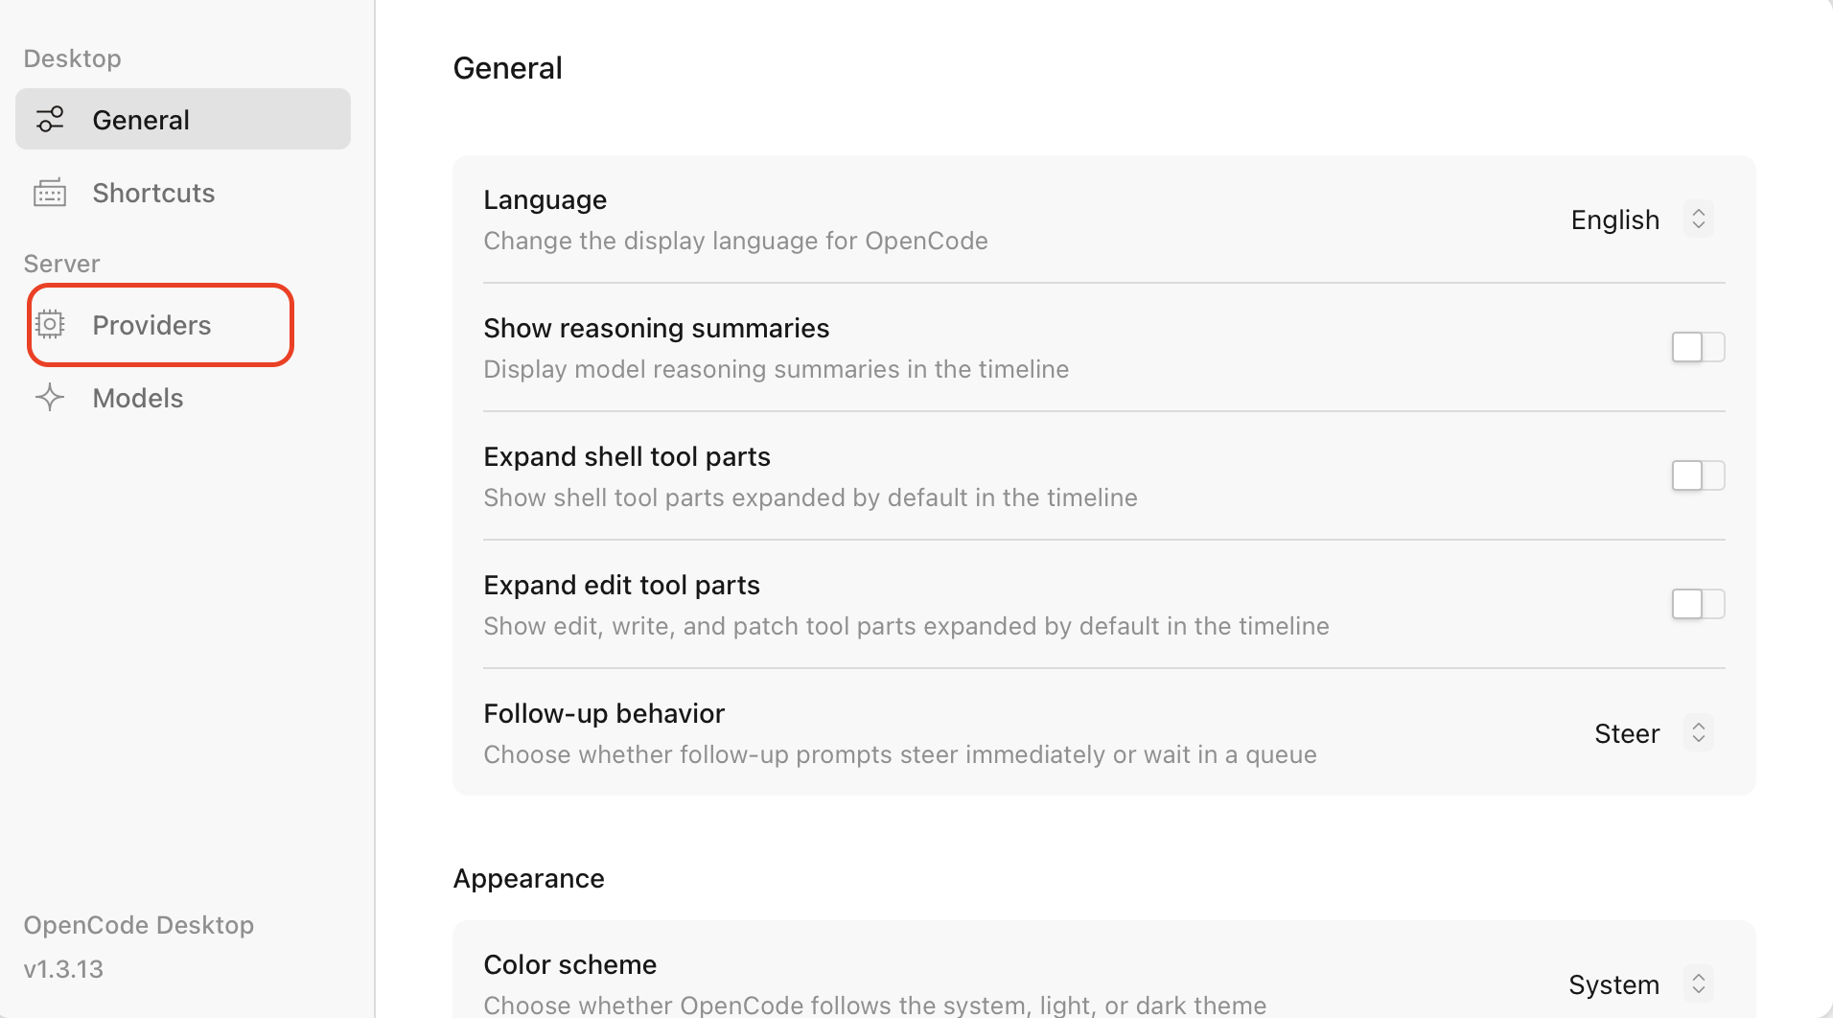Switch to the Shortcuts settings tab
This screenshot has width=1833, height=1018.
point(153,194)
